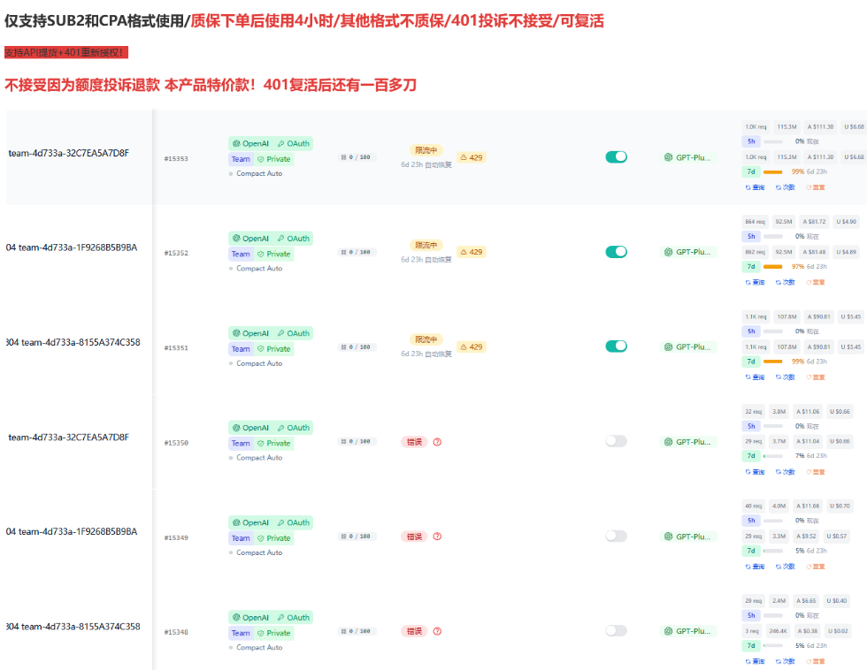Click the 0 / 100 concurrency badge in row #15353

(357, 157)
